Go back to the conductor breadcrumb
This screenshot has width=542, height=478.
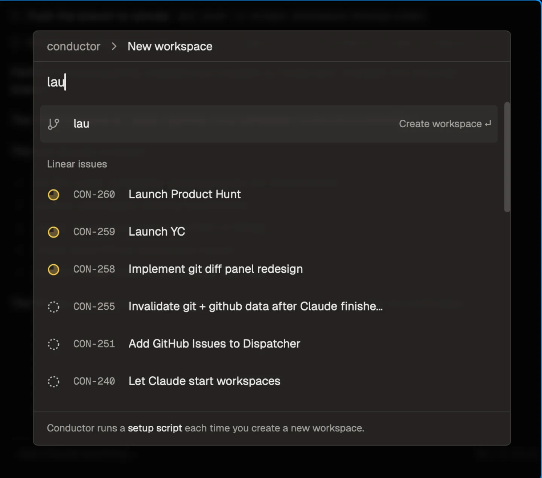coord(73,46)
